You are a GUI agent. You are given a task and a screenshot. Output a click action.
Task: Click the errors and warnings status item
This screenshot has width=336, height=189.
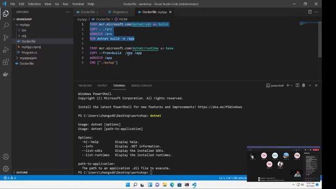(9, 178)
